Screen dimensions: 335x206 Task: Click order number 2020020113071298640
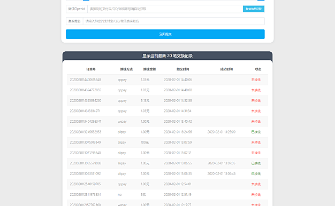[85, 153]
